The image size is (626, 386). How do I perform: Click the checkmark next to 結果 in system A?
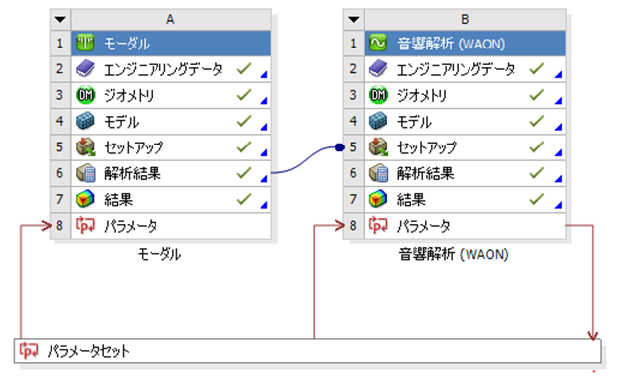[244, 199]
